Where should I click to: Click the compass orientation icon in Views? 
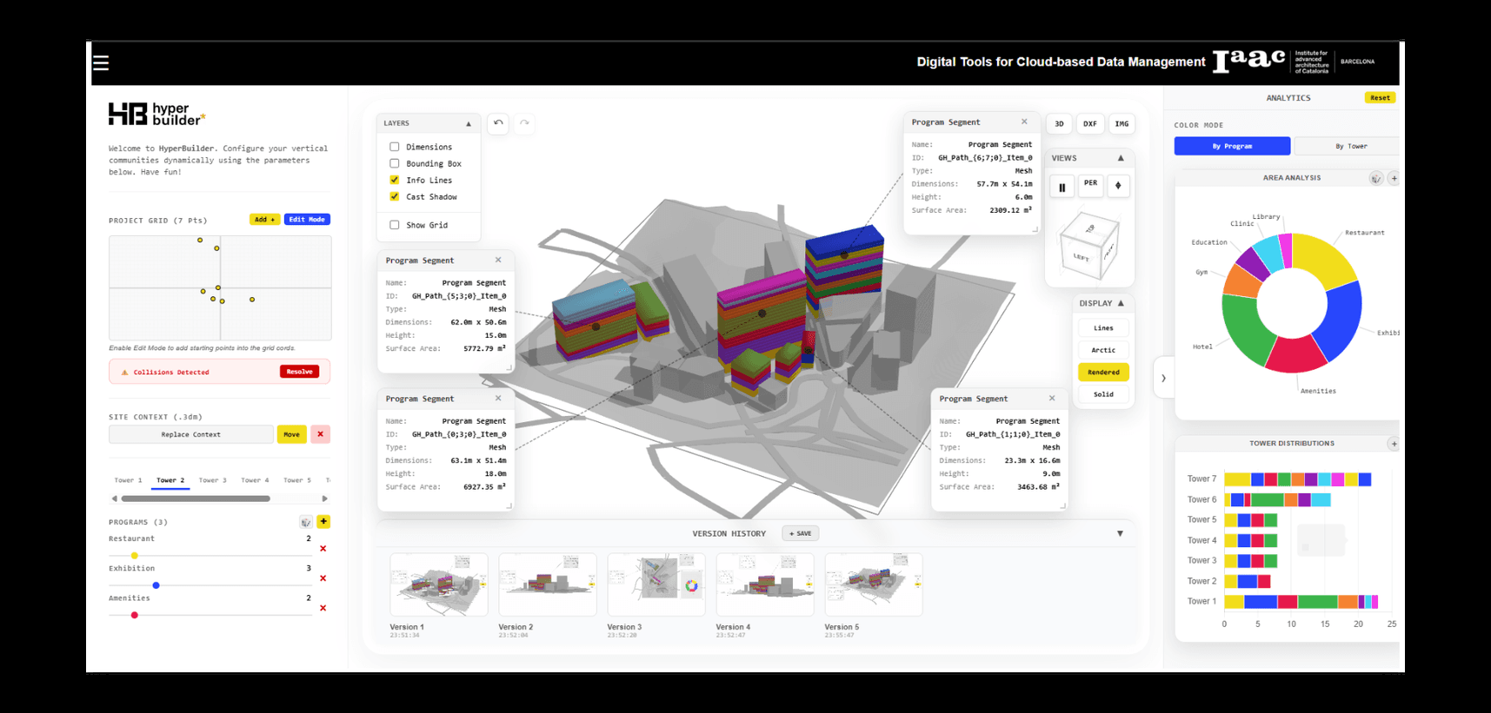(1118, 186)
